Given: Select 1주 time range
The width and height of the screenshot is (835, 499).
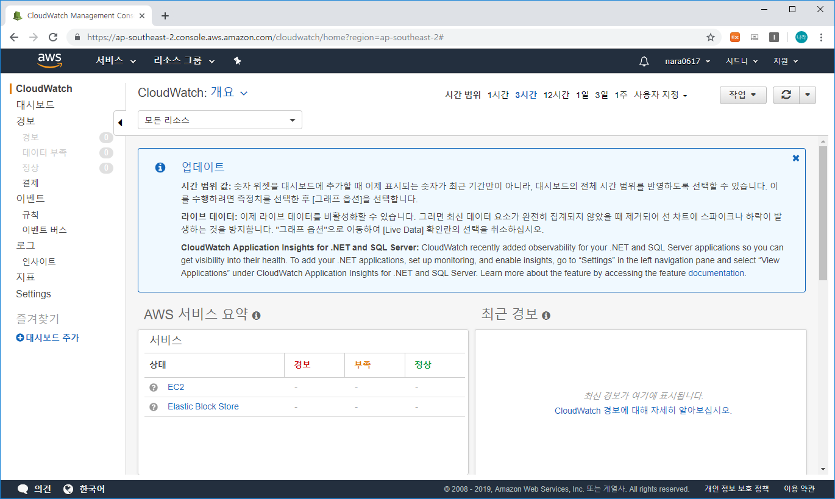Looking at the screenshot, I should (x=621, y=95).
